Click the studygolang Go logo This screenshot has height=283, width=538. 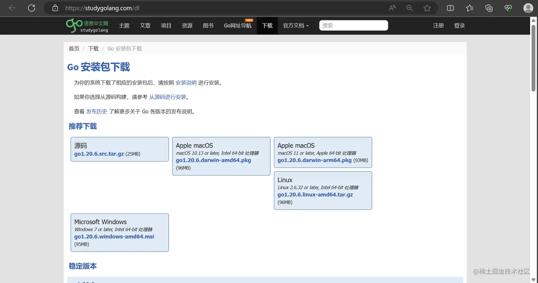click(x=74, y=25)
